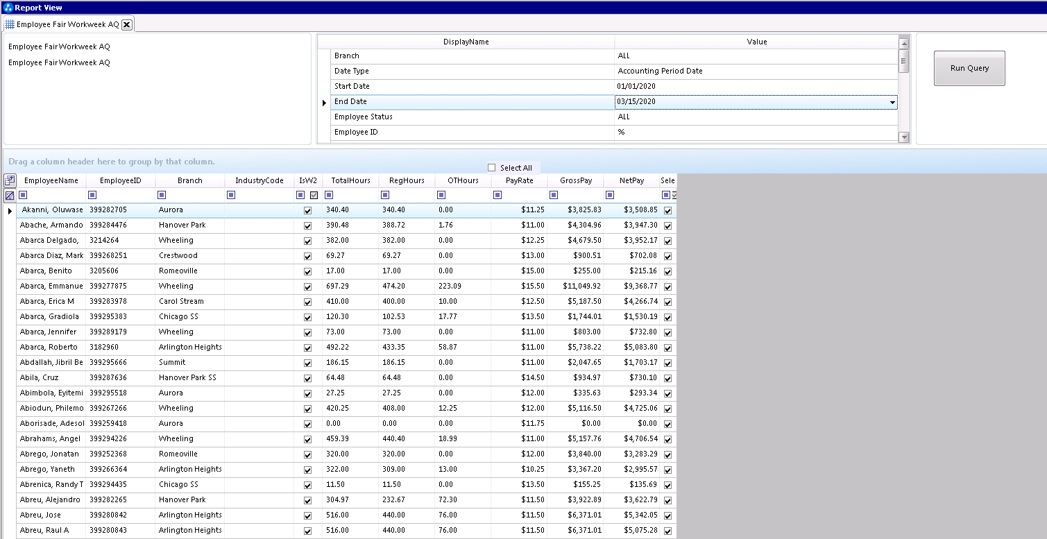Click the Hanover Park SS branch cell
Screen dimensions: 1047x539
click(x=190, y=377)
